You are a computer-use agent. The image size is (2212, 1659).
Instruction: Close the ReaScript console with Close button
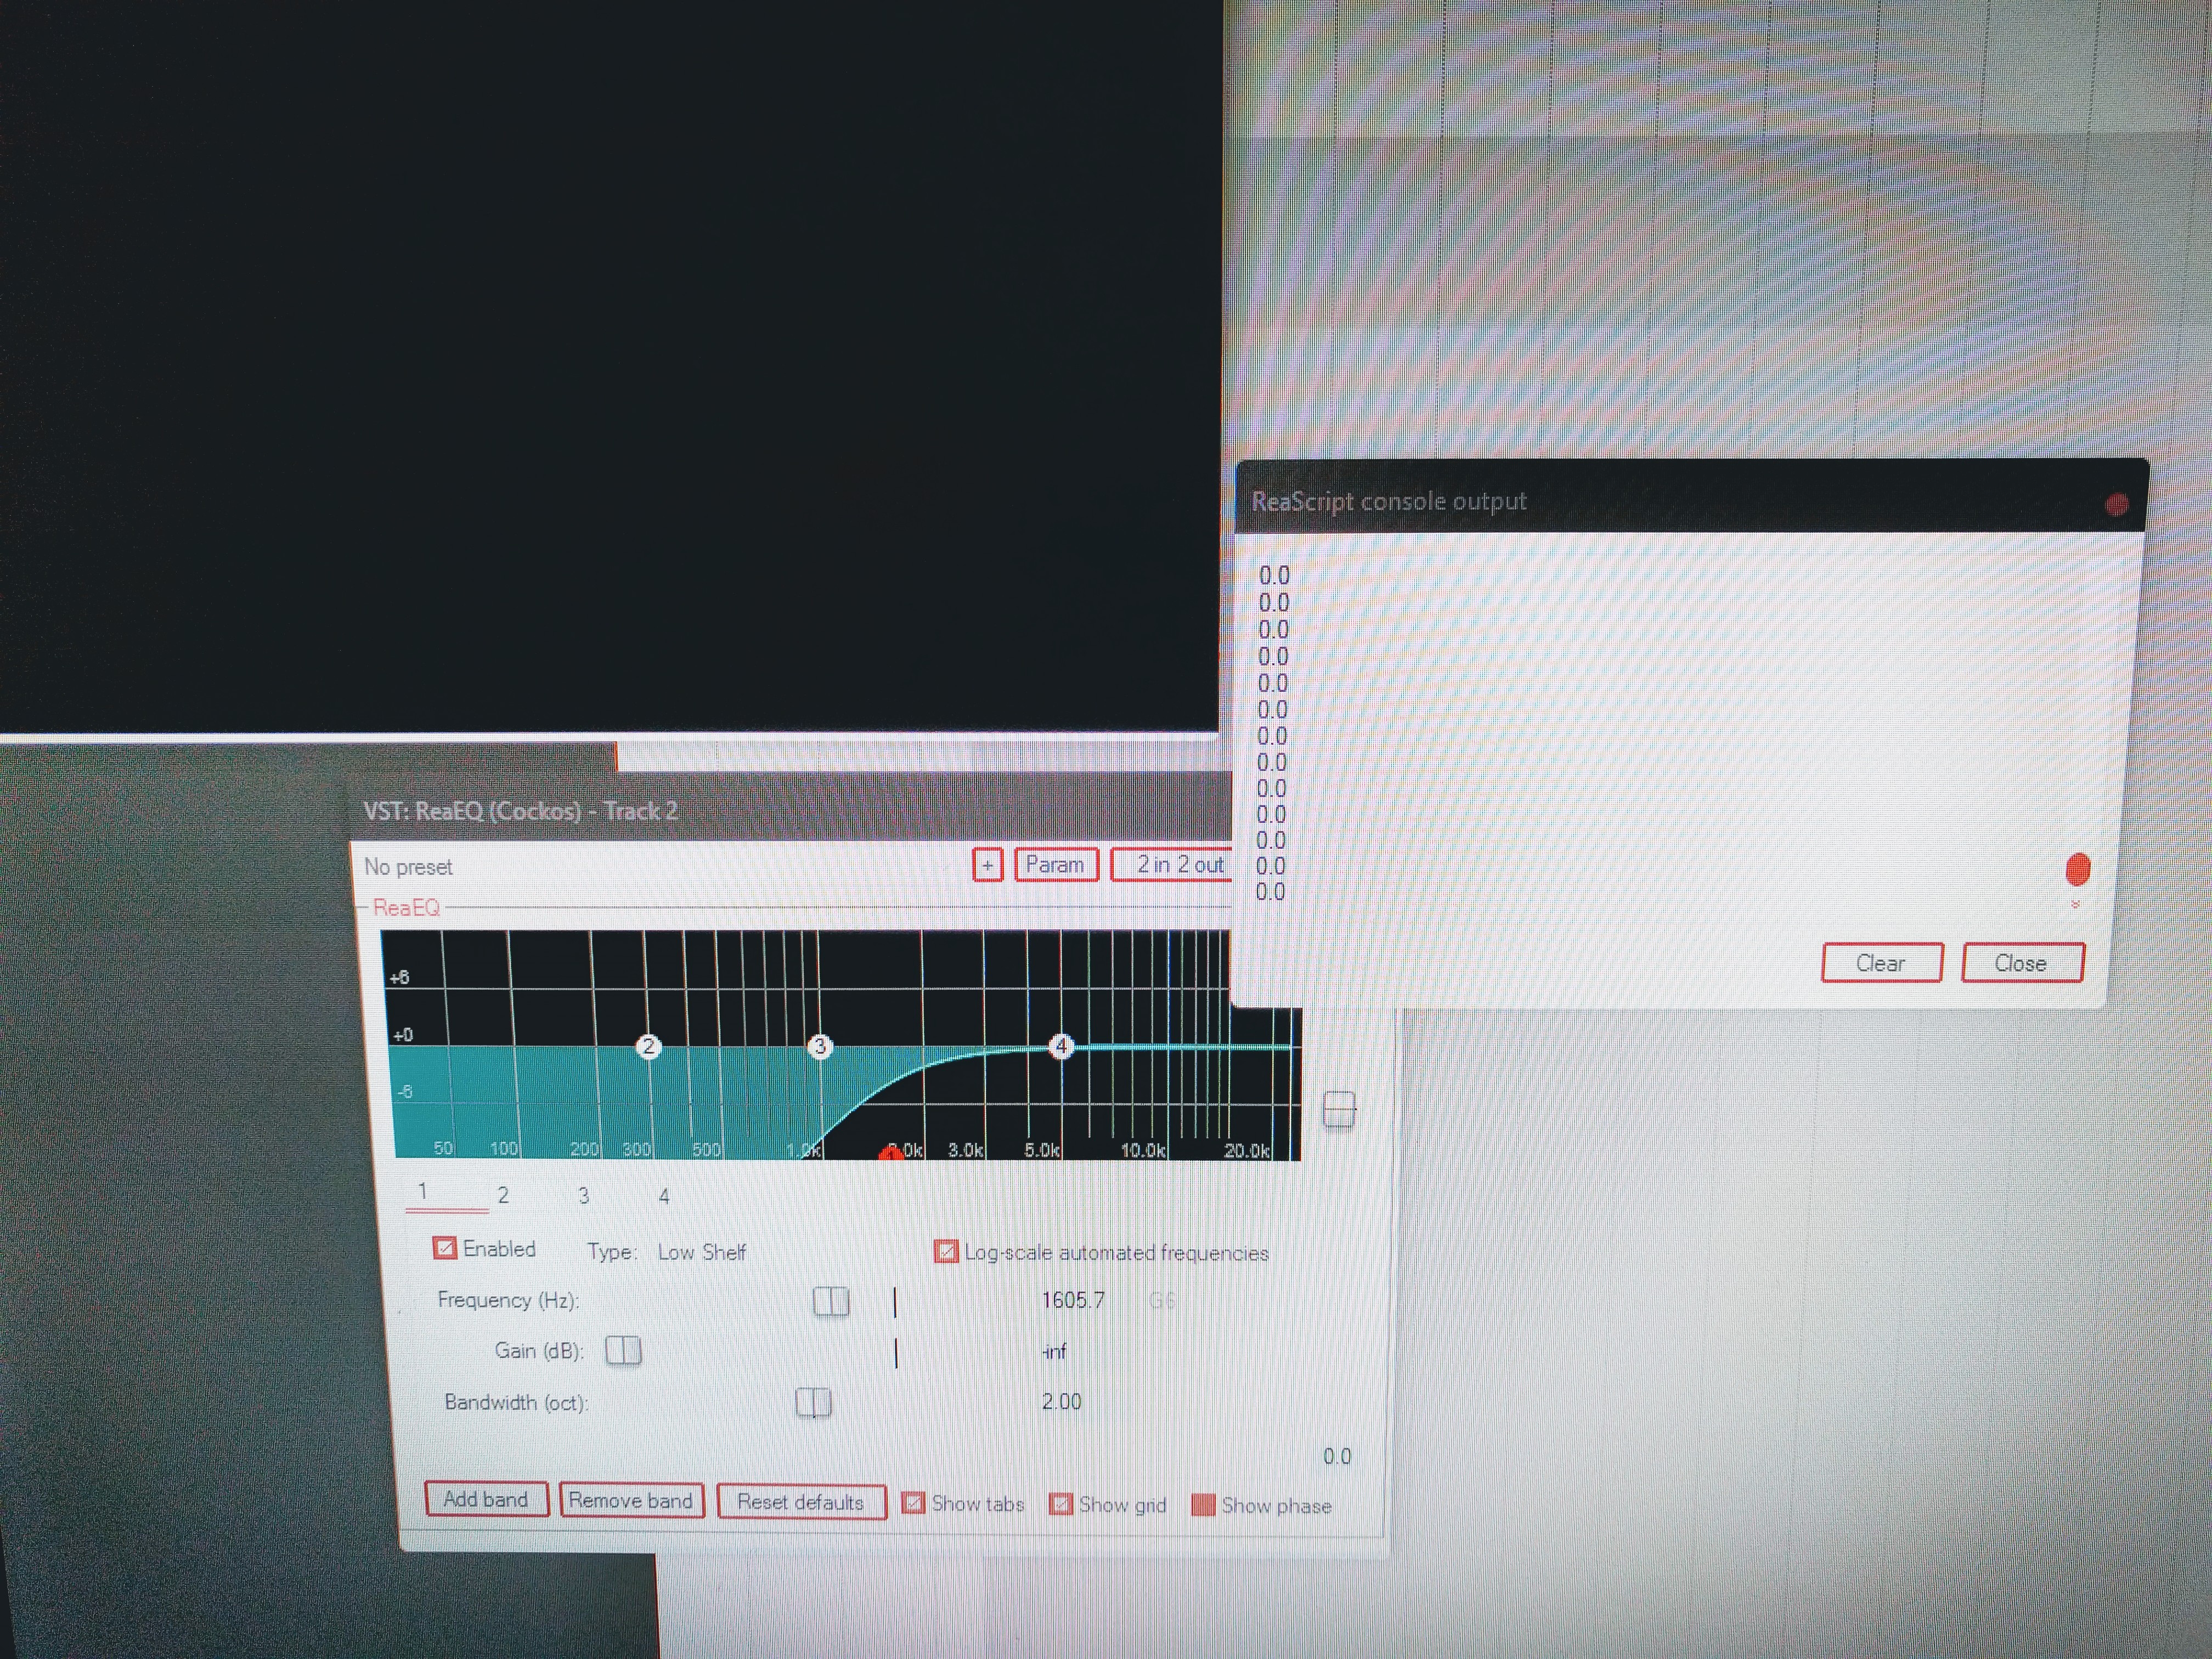pyautogui.click(x=2022, y=963)
